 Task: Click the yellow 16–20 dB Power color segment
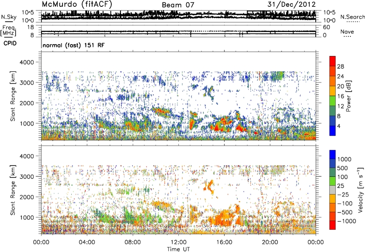click(333, 91)
